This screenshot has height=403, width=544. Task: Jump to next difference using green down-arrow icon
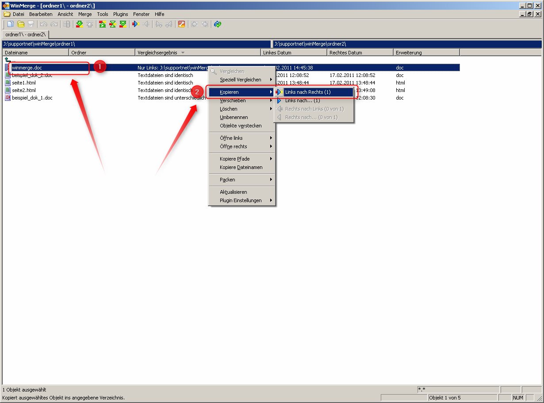[79, 24]
